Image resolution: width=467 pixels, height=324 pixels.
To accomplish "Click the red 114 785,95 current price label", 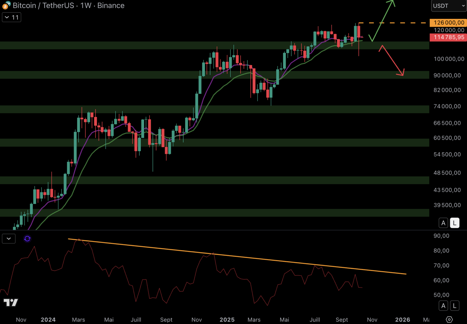I will (448, 37).
